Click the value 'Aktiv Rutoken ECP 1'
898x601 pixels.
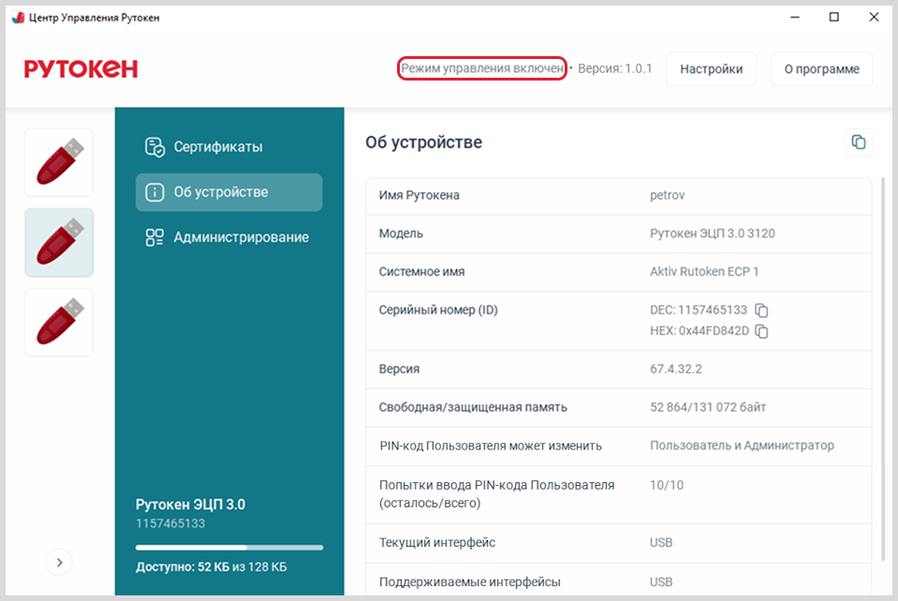[x=704, y=271]
